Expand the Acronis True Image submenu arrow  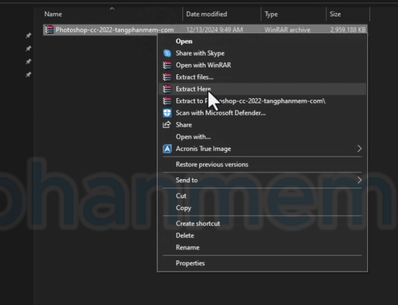point(359,149)
